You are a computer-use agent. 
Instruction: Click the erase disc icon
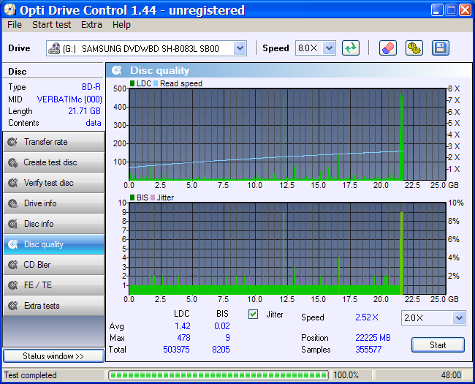[388, 48]
